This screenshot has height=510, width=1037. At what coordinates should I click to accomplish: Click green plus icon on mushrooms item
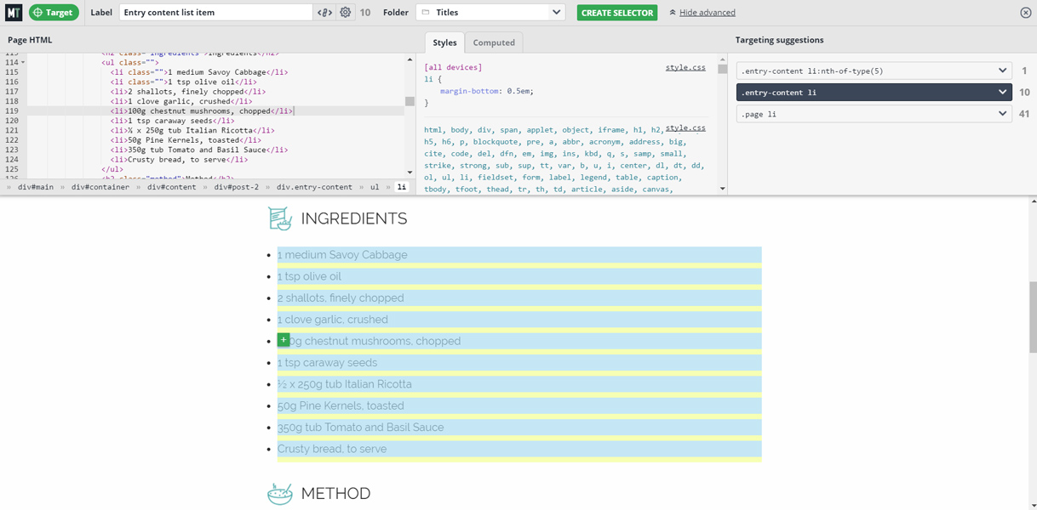pyautogui.click(x=284, y=340)
